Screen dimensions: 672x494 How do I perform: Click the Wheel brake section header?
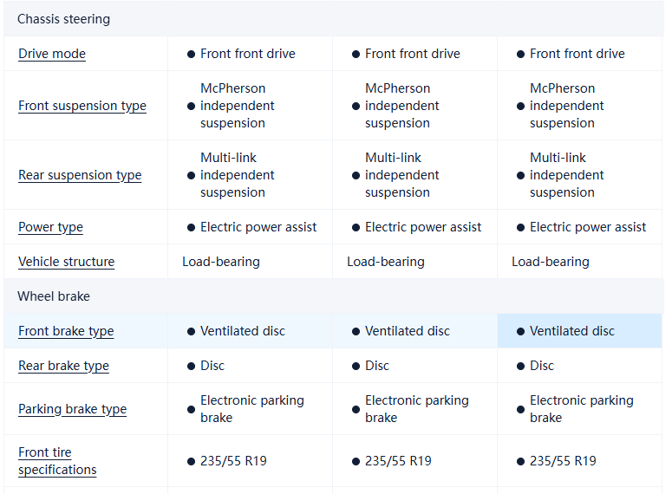(54, 296)
